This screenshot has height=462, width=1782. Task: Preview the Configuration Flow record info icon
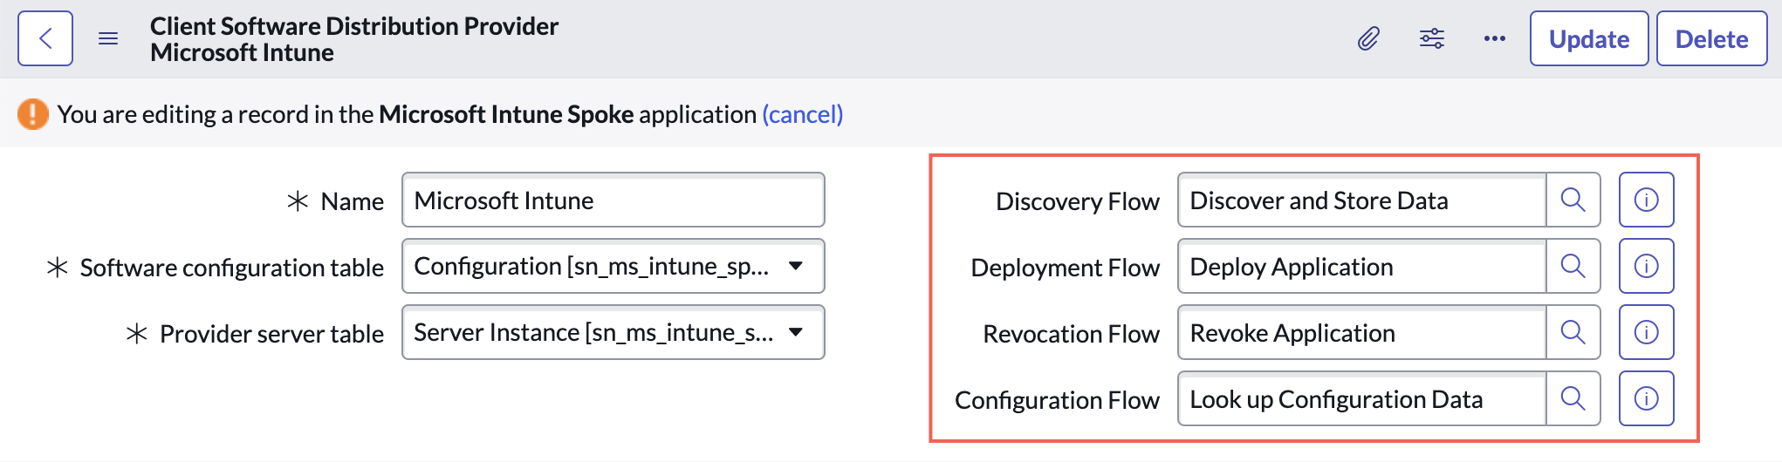click(1647, 399)
